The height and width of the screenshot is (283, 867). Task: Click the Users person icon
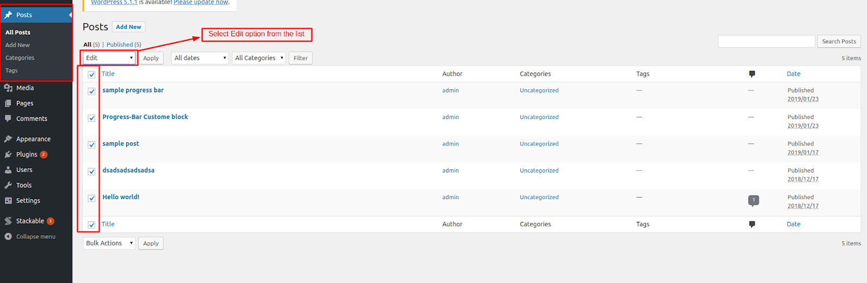pos(8,170)
